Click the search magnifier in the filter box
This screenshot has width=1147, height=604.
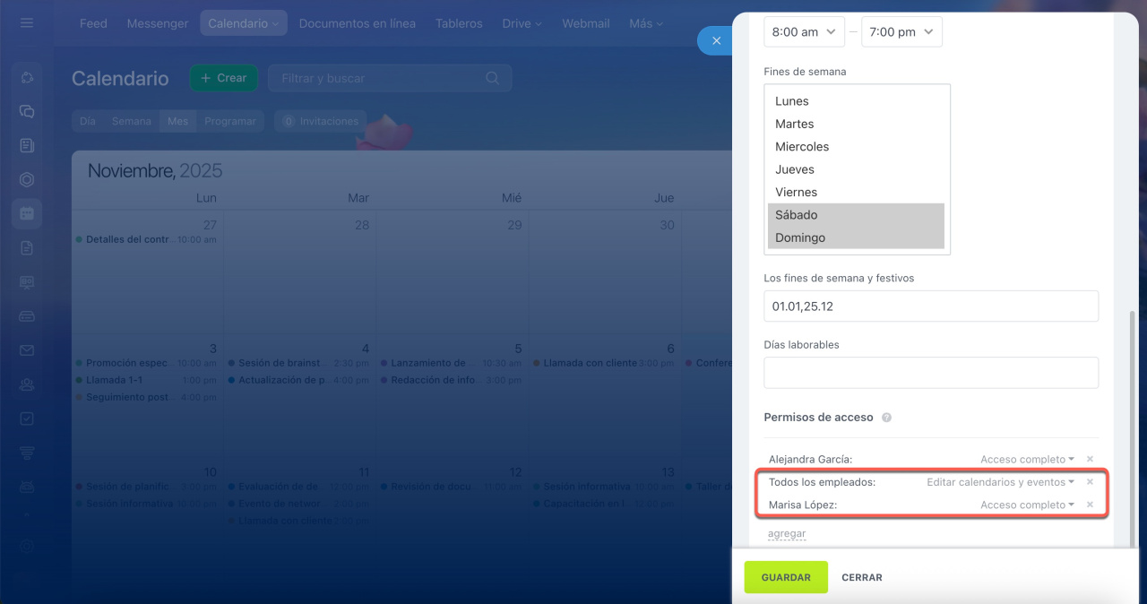(x=492, y=78)
